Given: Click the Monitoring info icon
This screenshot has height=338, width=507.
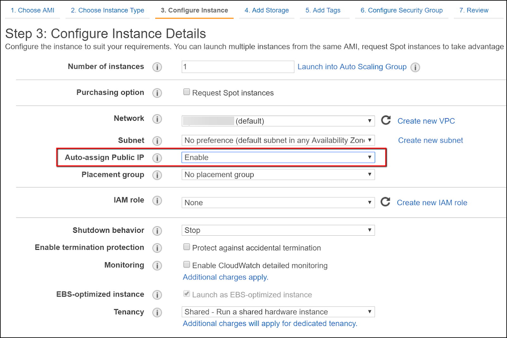Looking at the screenshot, I should 157,266.
